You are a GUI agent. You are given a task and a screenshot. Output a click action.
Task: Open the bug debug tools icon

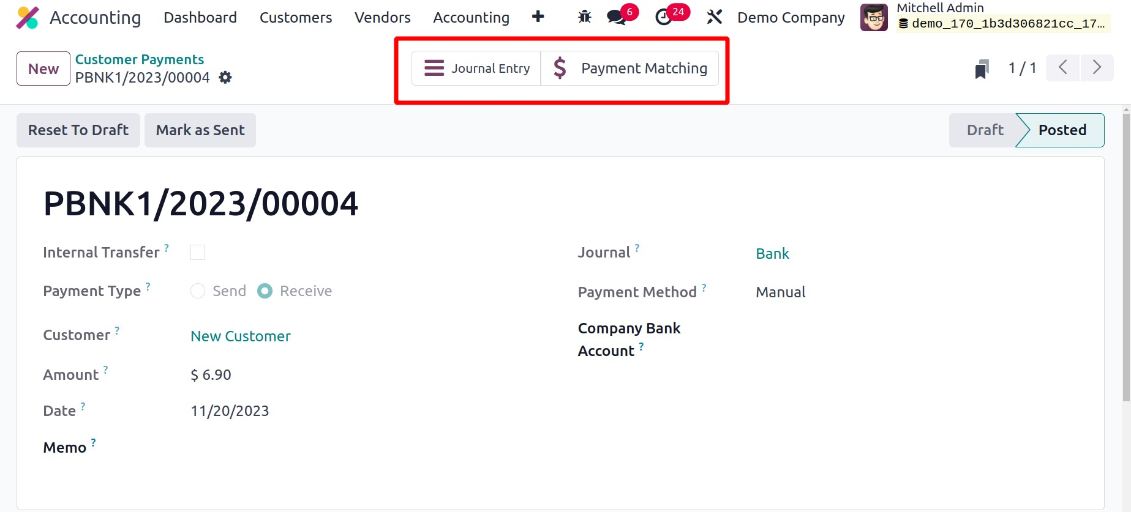pos(584,17)
